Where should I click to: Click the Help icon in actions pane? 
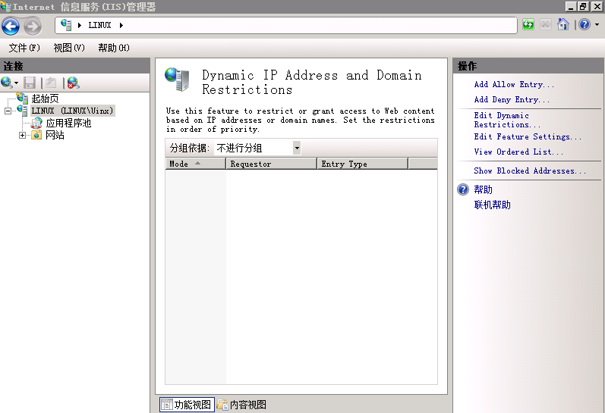[x=463, y=189]
